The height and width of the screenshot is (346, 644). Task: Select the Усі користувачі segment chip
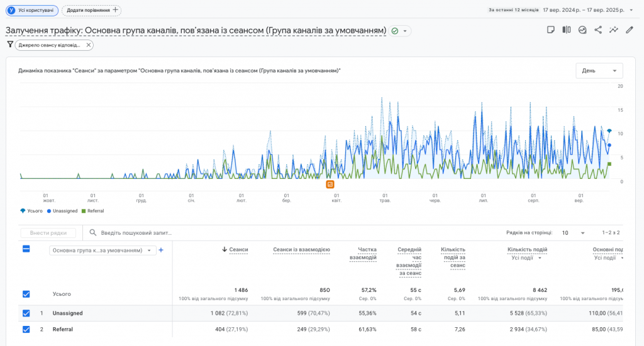click(32, 10)
